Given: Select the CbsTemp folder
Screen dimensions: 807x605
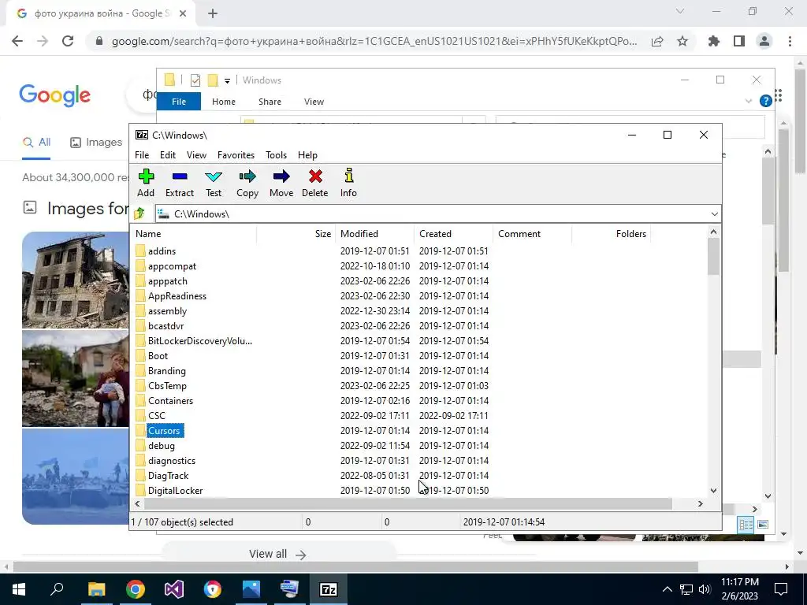Looking at the screenshot, I should [167, 385].
